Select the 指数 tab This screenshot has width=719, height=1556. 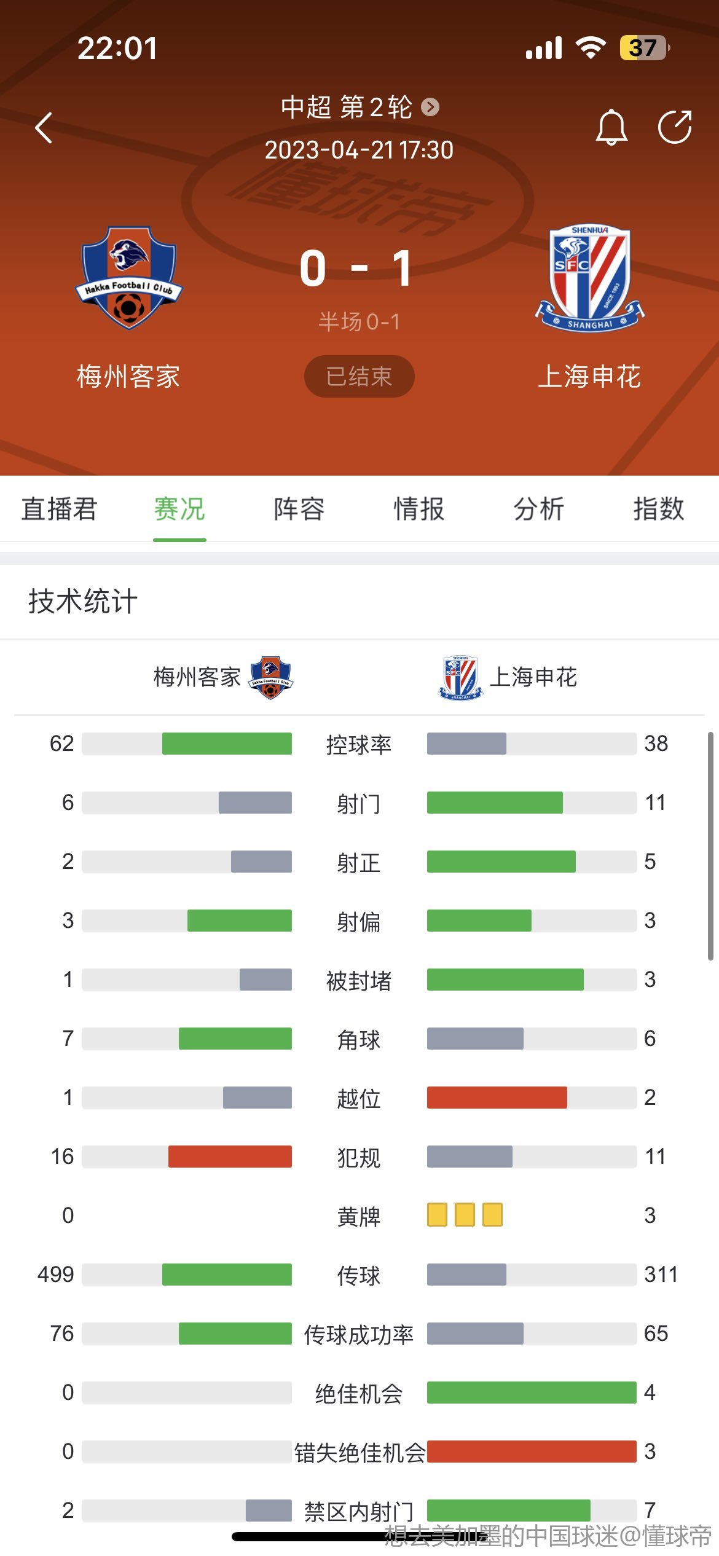pyautogui.click(x=659, y=509)
